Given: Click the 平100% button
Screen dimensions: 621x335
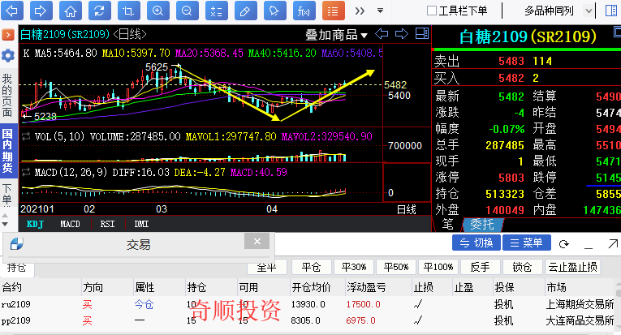Looking at the screenshot, I should (x=438, y=267).
